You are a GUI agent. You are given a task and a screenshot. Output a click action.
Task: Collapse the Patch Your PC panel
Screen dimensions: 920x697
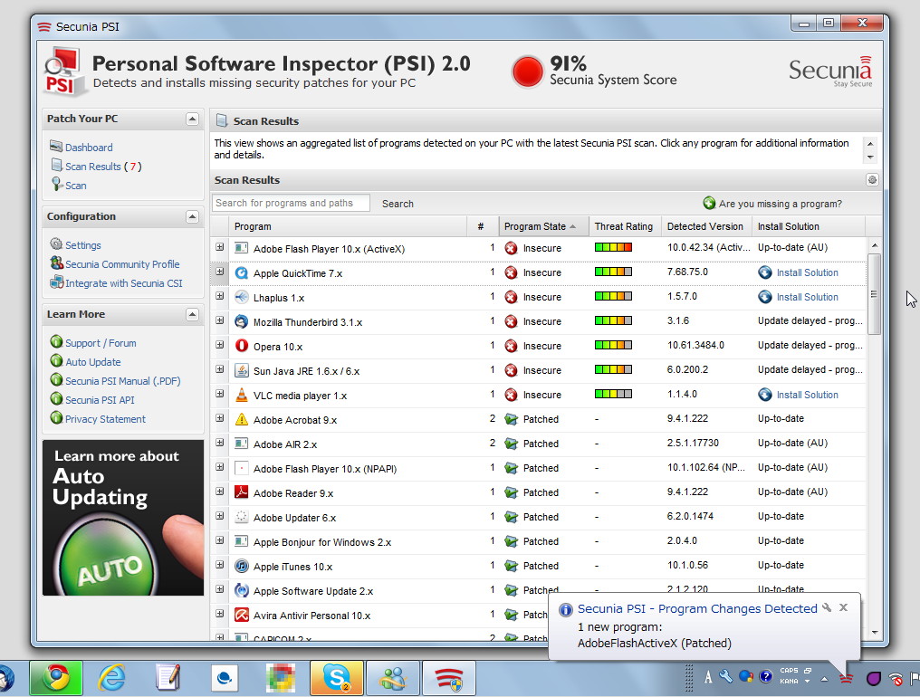pyautogui.click(x=192, y=119)
